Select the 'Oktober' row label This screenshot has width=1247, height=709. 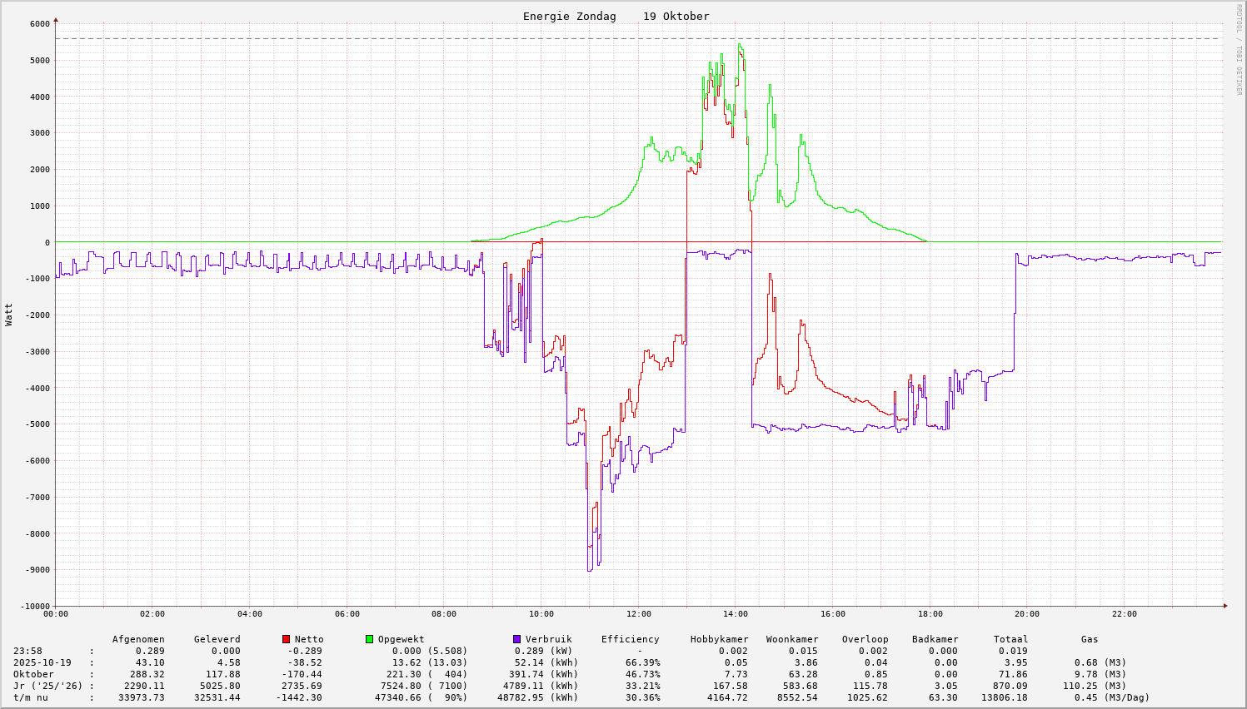tap(33, 674)
